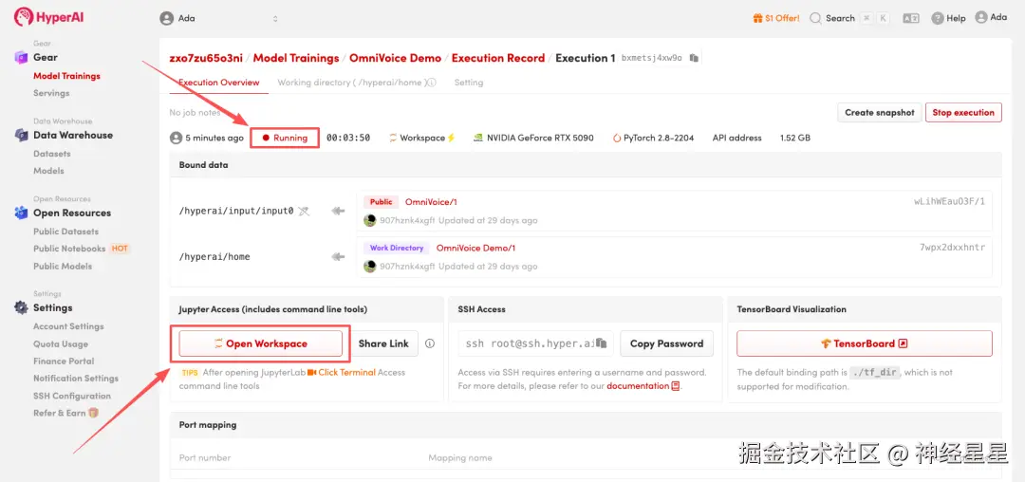Image resolution: width=1025 pixels, height=482 pixels.
Task: Open the documentation link under SSH Access
Action: coord(638,386)
